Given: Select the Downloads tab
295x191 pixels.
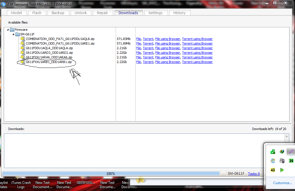Looking at the screenshot, I should pyautogui.click(x=128, y=13).
